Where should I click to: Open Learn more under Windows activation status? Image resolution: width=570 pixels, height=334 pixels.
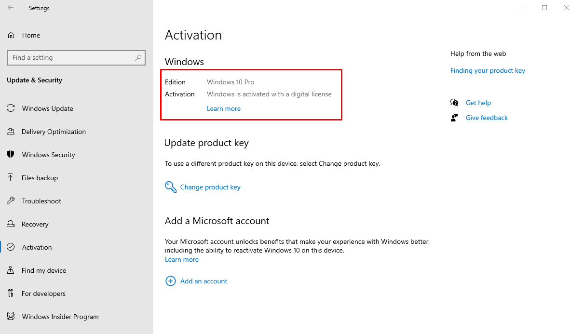pos(224,108)
